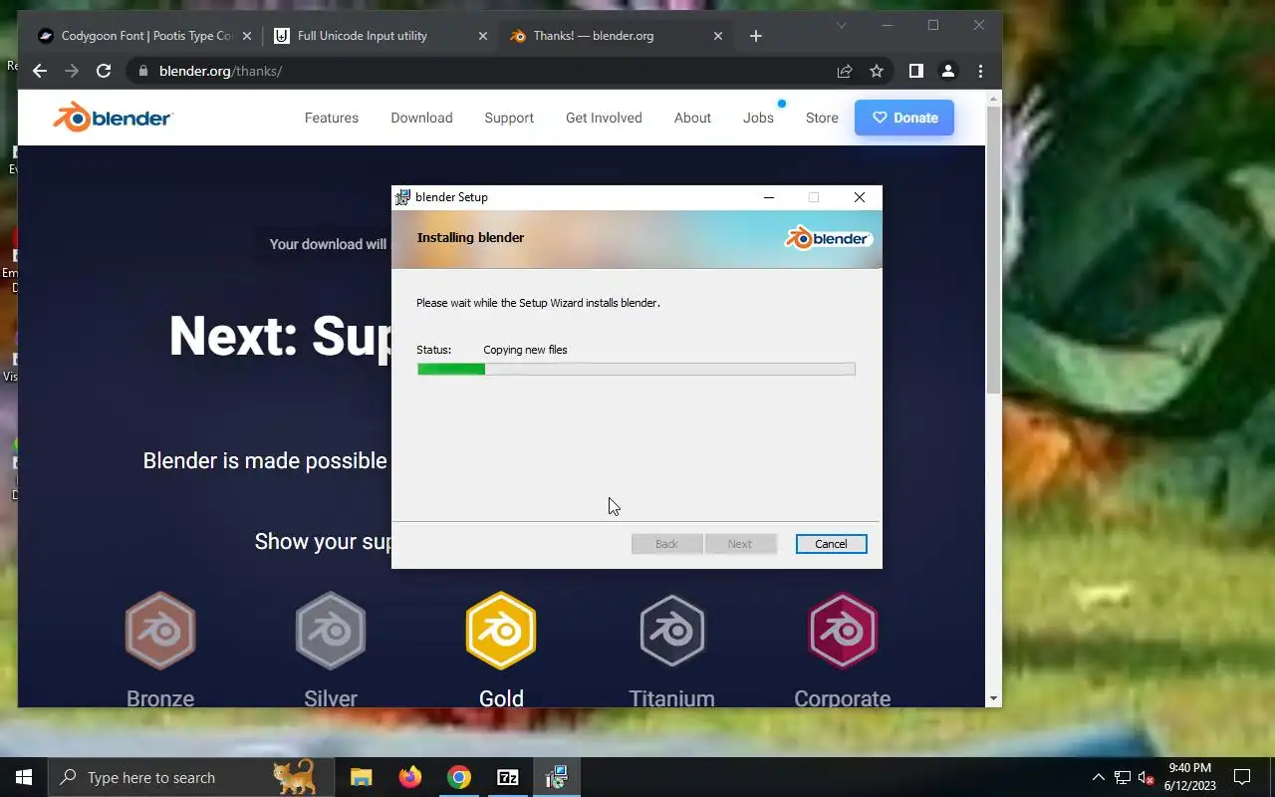Open the Windows Start menu
Screen dimensions: 1275x797
[x=24, y=777]
